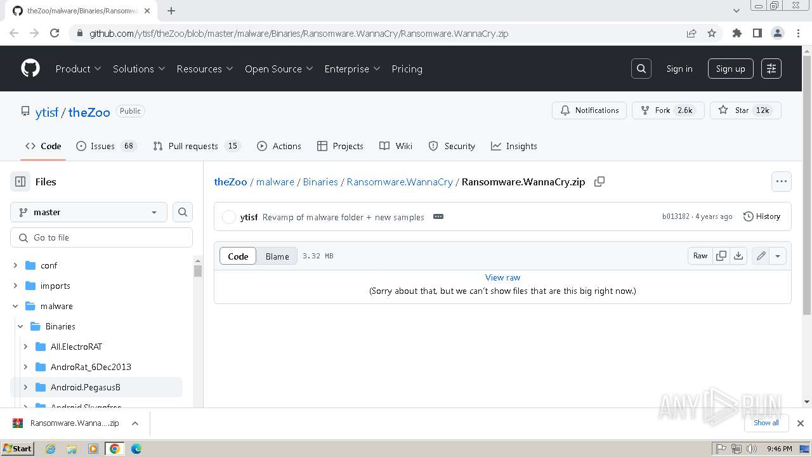Open the command palette icon next to Sign up
This screenshot has height=457, width=812.
coord(771,69)
